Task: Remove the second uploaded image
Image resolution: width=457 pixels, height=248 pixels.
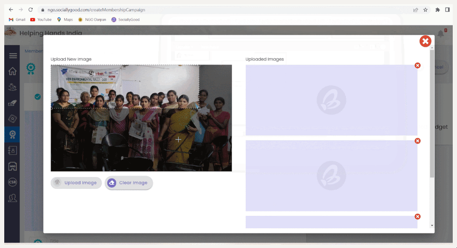Action: (417, 141)
